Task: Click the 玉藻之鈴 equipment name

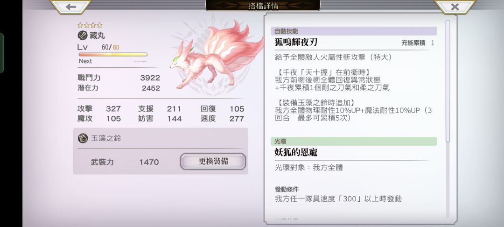Action: click(106, 138)
